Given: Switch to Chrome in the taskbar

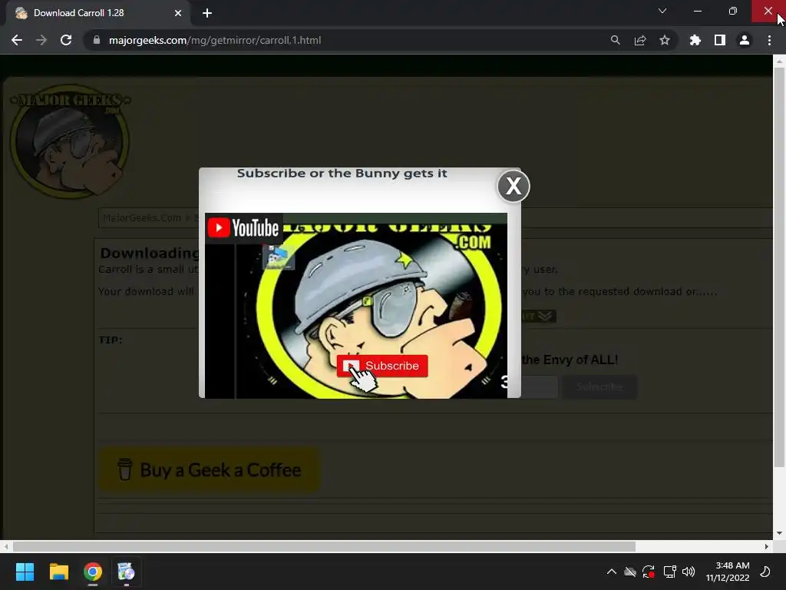Looking at the screenshot, I should pyautogui.click(x=93, y=572).
